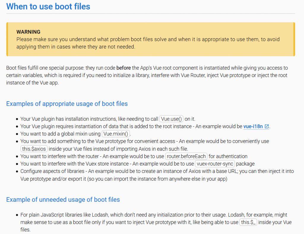Click the external link icon after vue-i18n

tap(267, 126)
